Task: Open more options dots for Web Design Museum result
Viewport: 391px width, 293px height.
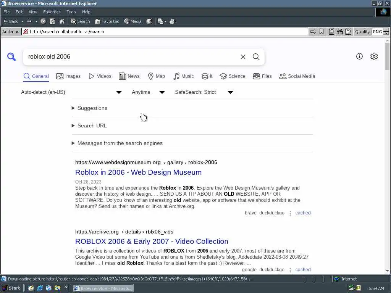Action: (x=290, y=213)
